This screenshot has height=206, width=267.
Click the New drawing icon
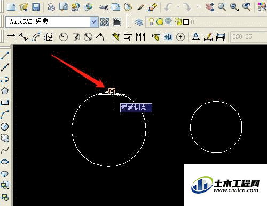(11, 7)
